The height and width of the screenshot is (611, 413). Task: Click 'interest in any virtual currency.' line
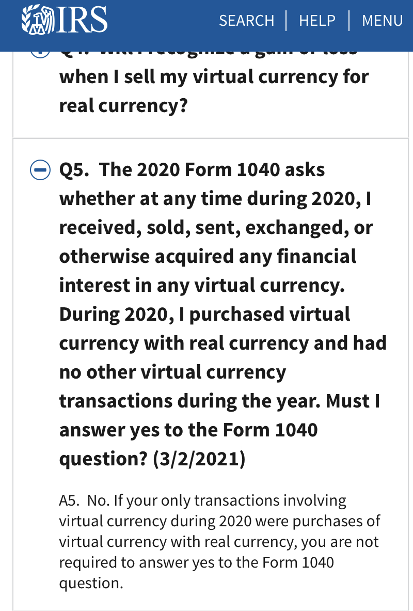click(x=202, y=285)
